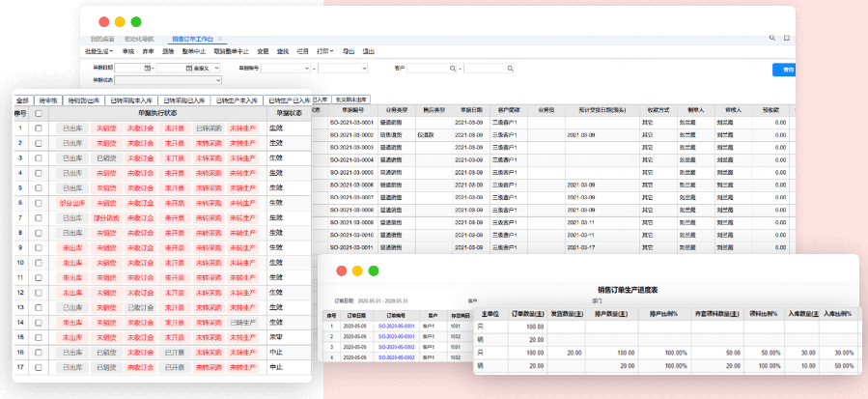Tick the checkbox for row 3
This screenshot has width=868, height=399.
click(39, 157)
